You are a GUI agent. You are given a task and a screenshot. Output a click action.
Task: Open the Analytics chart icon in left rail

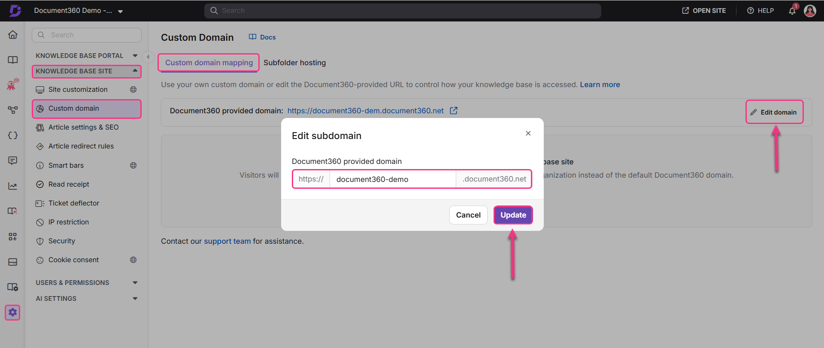point(13,186)
